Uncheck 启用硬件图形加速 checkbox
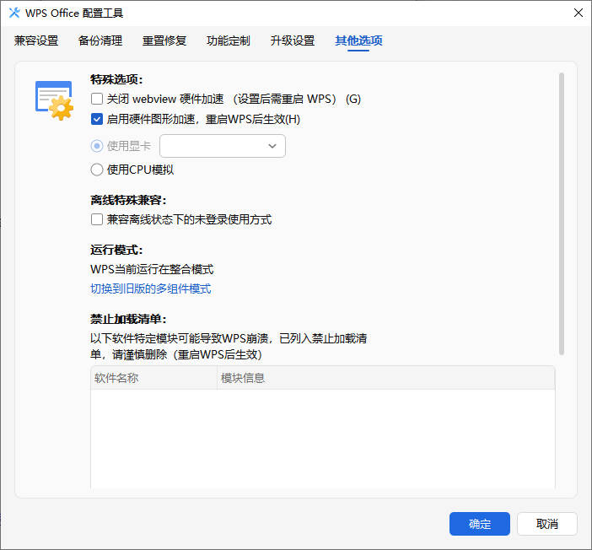The image size is (592, 550). [97, 120]
